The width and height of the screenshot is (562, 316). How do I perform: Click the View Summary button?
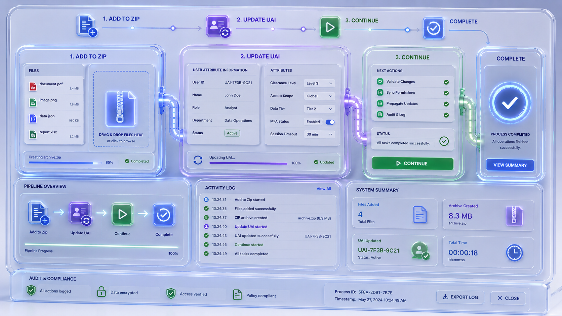click(x=510, y=165)
